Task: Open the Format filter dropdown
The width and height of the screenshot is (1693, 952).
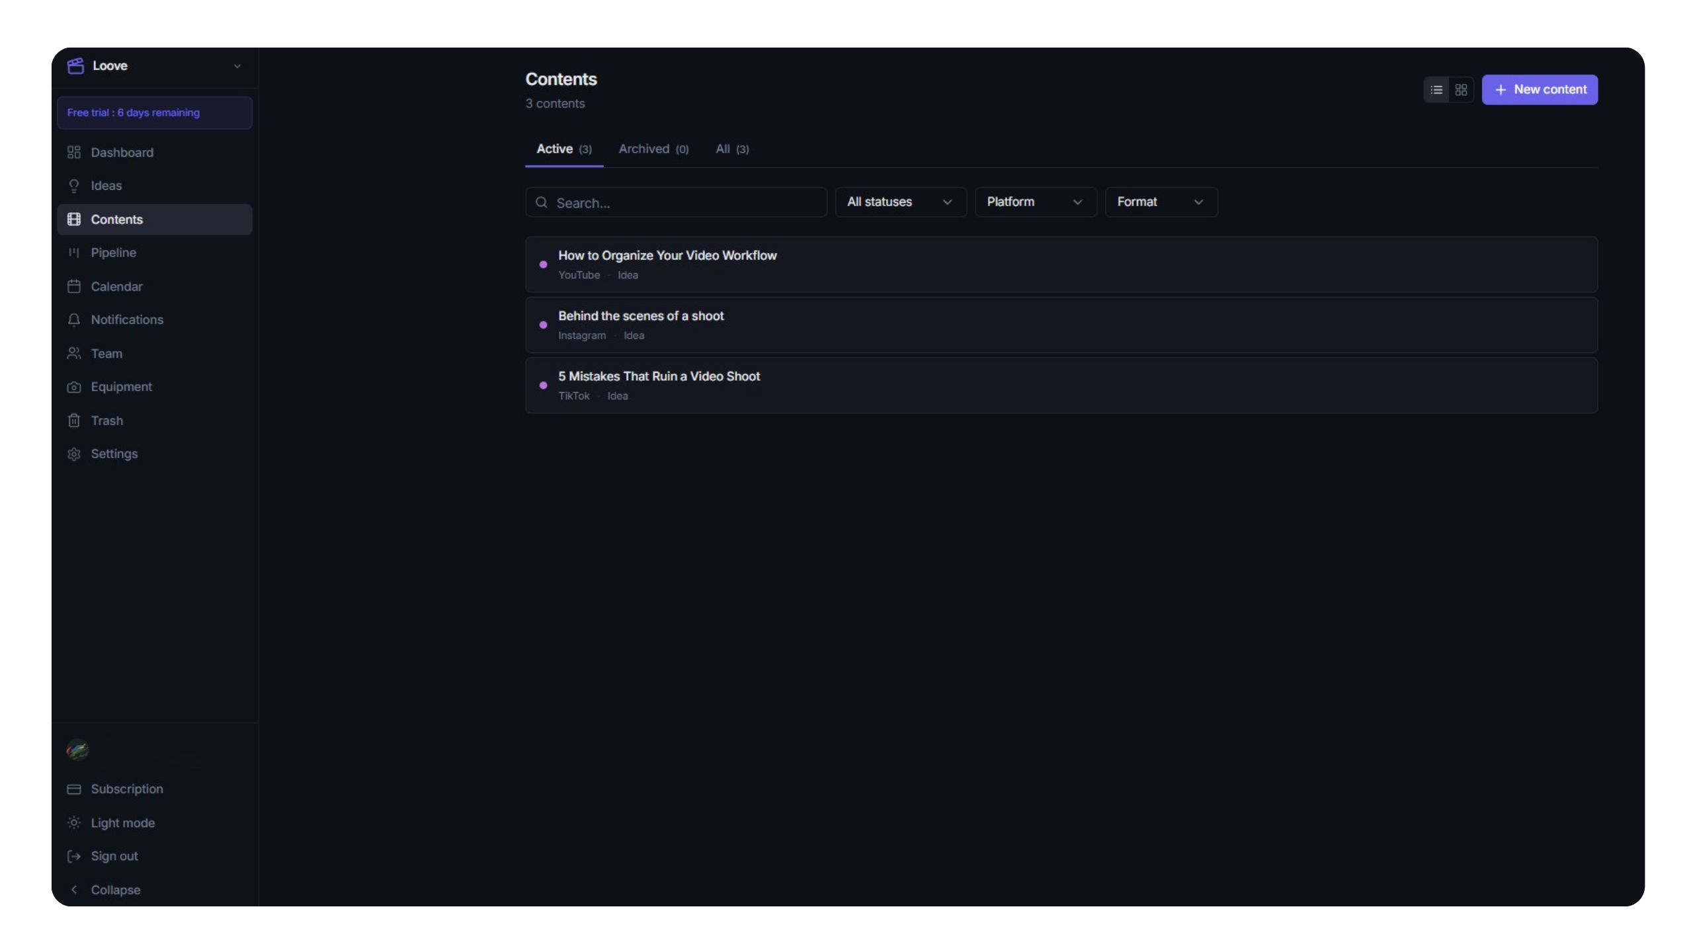Action: pyautogui.click(x=1161, y=202)
